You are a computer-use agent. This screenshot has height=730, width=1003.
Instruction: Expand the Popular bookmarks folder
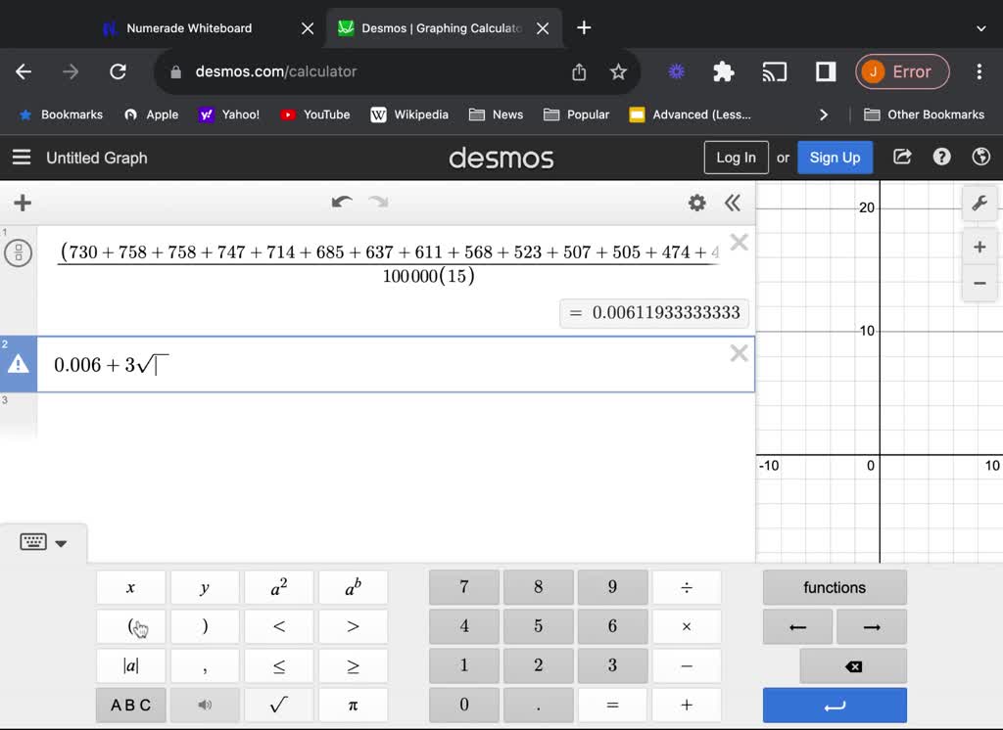576,114
